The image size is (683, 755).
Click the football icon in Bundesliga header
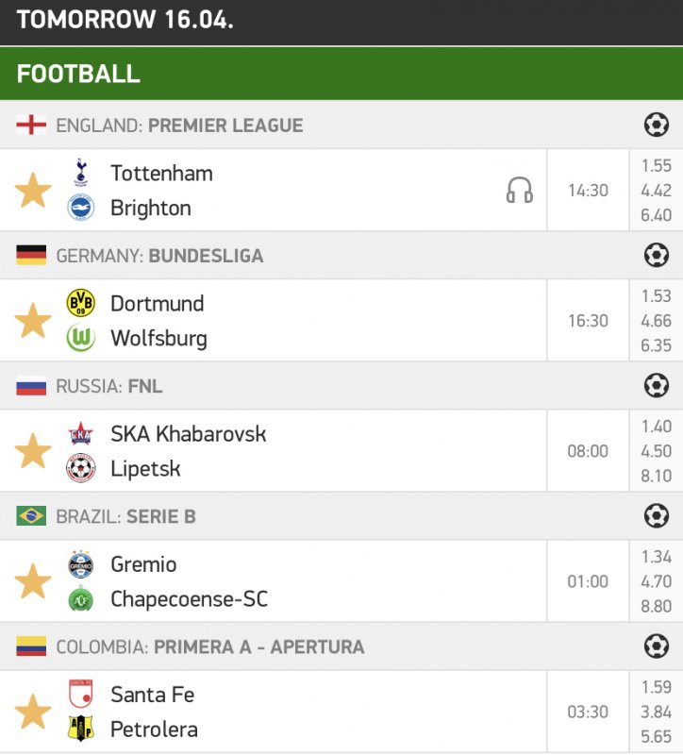pos(656,255)
